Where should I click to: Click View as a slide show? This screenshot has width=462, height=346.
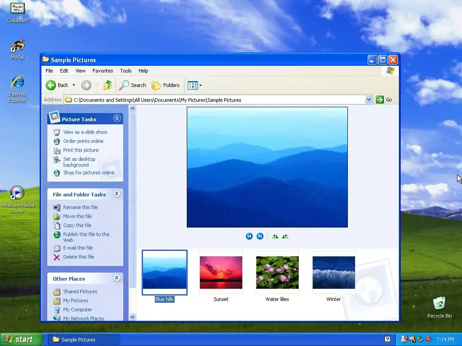[x=85, y=132]
